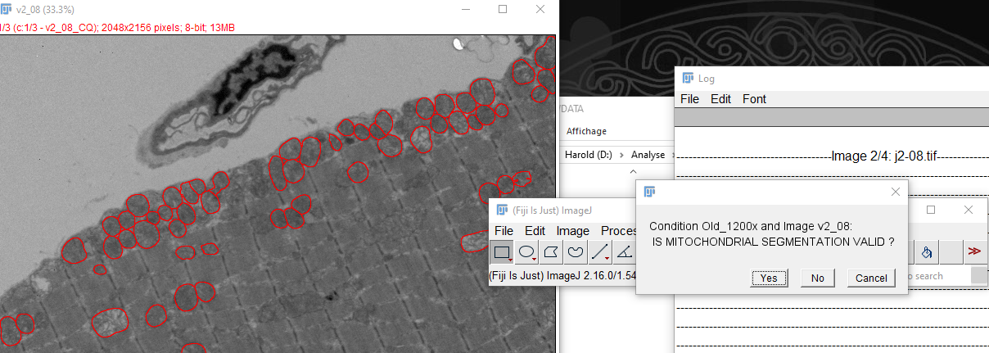Maximize the ImageJ toolbar window
Viewport: 989px width, 353px height.
click(x=931, y=210)
